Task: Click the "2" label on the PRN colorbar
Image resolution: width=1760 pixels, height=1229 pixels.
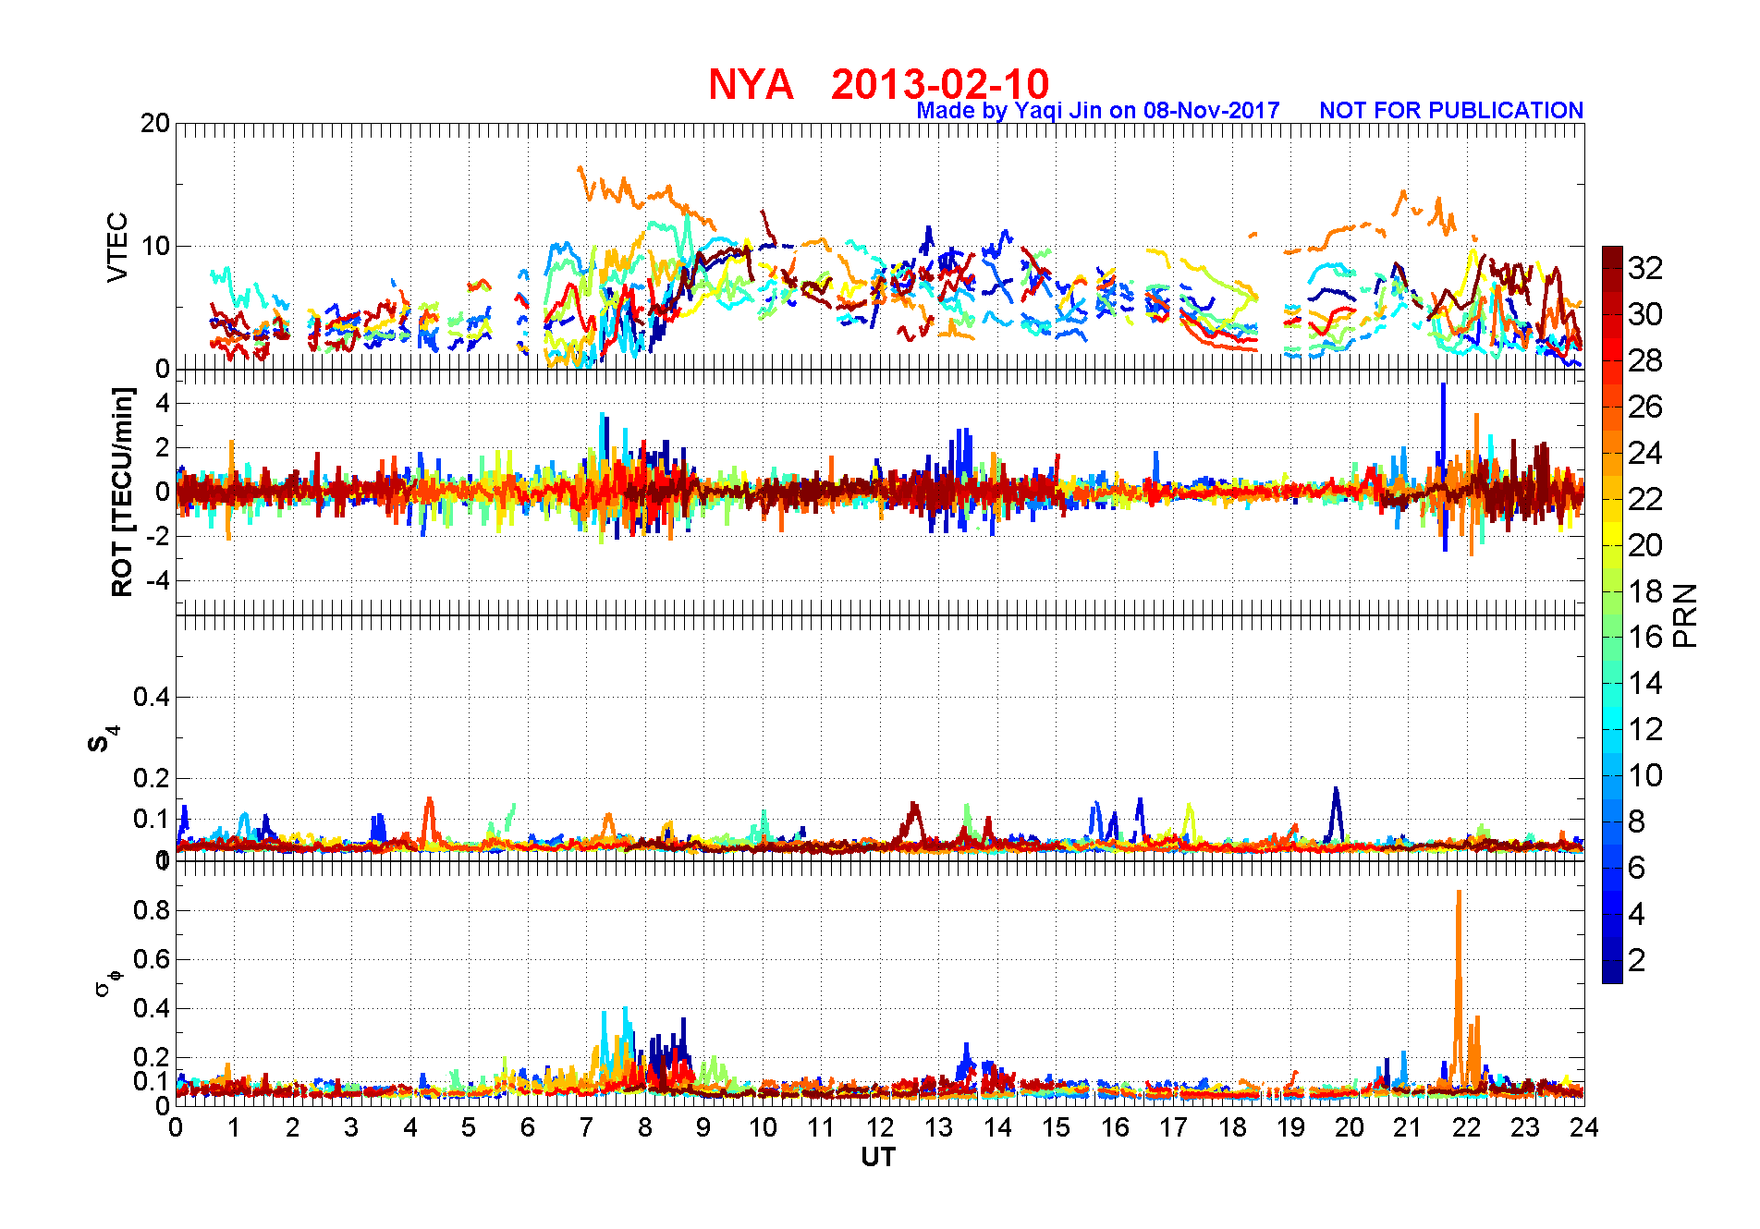Action: click(1636, 960)
